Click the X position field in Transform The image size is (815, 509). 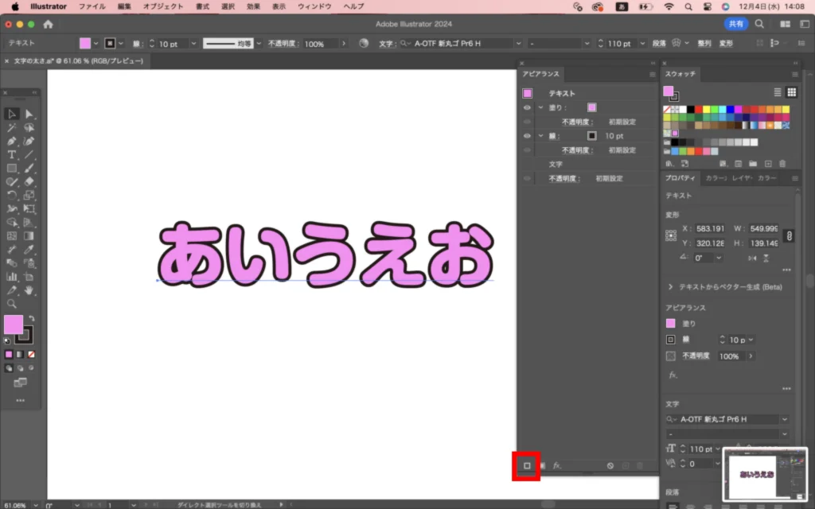(x=709, y=228)
